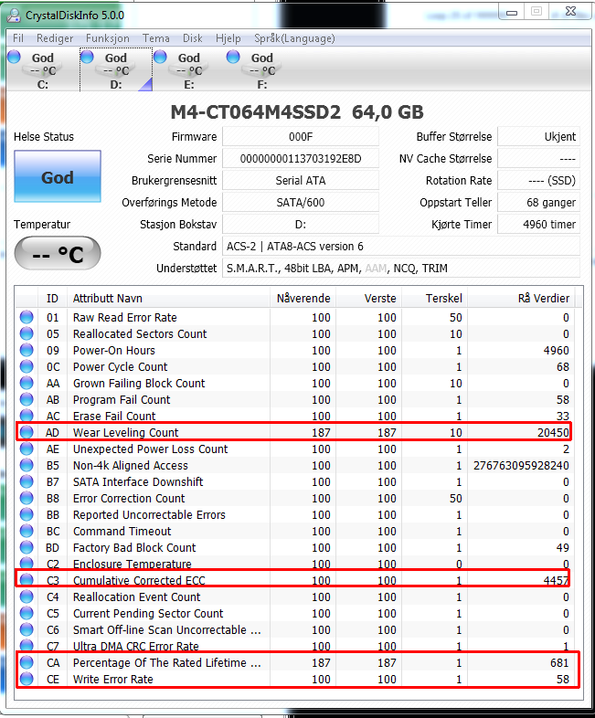Click the Verste column header
Viewport: 595px width, 718px height.
pos(368,298)
